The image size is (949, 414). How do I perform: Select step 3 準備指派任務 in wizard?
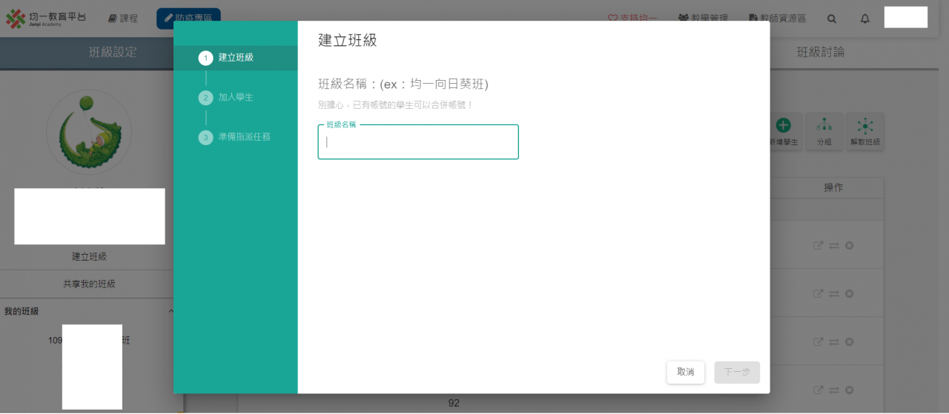pos(243,137)
